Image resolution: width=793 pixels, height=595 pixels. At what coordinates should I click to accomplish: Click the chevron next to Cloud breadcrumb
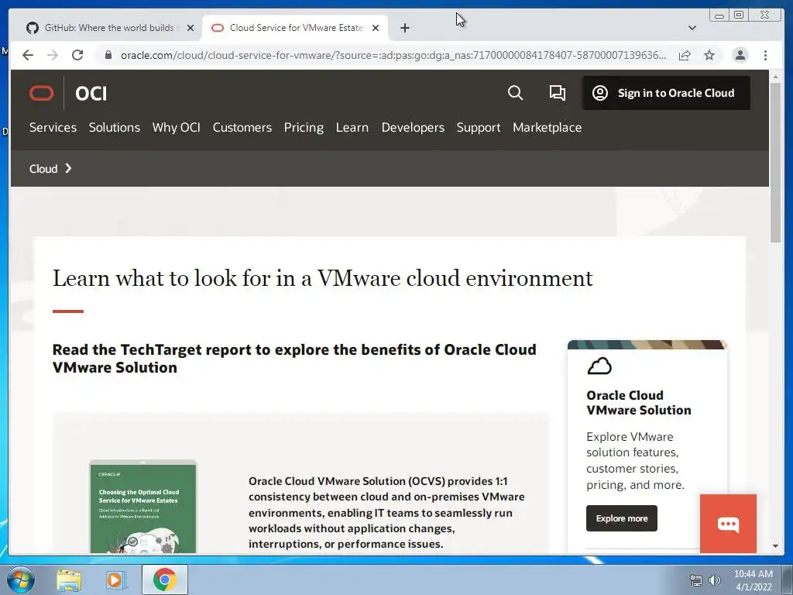click(68, 168)
